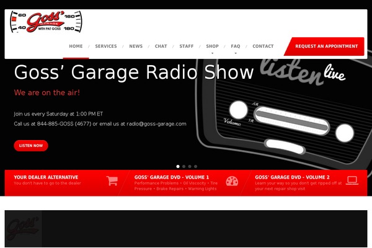Screen dimensions: 372x248
Task: Select the fourth carousel slide dot
Action: click(195, 166)
